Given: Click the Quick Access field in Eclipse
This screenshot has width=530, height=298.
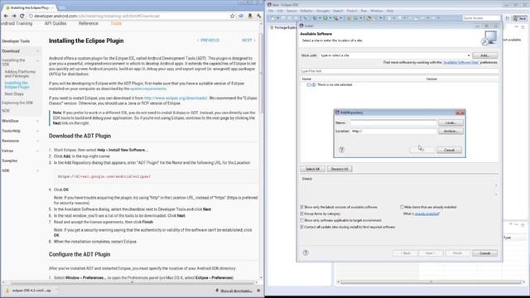Looking at the screenshot, I should pos(481,18).
